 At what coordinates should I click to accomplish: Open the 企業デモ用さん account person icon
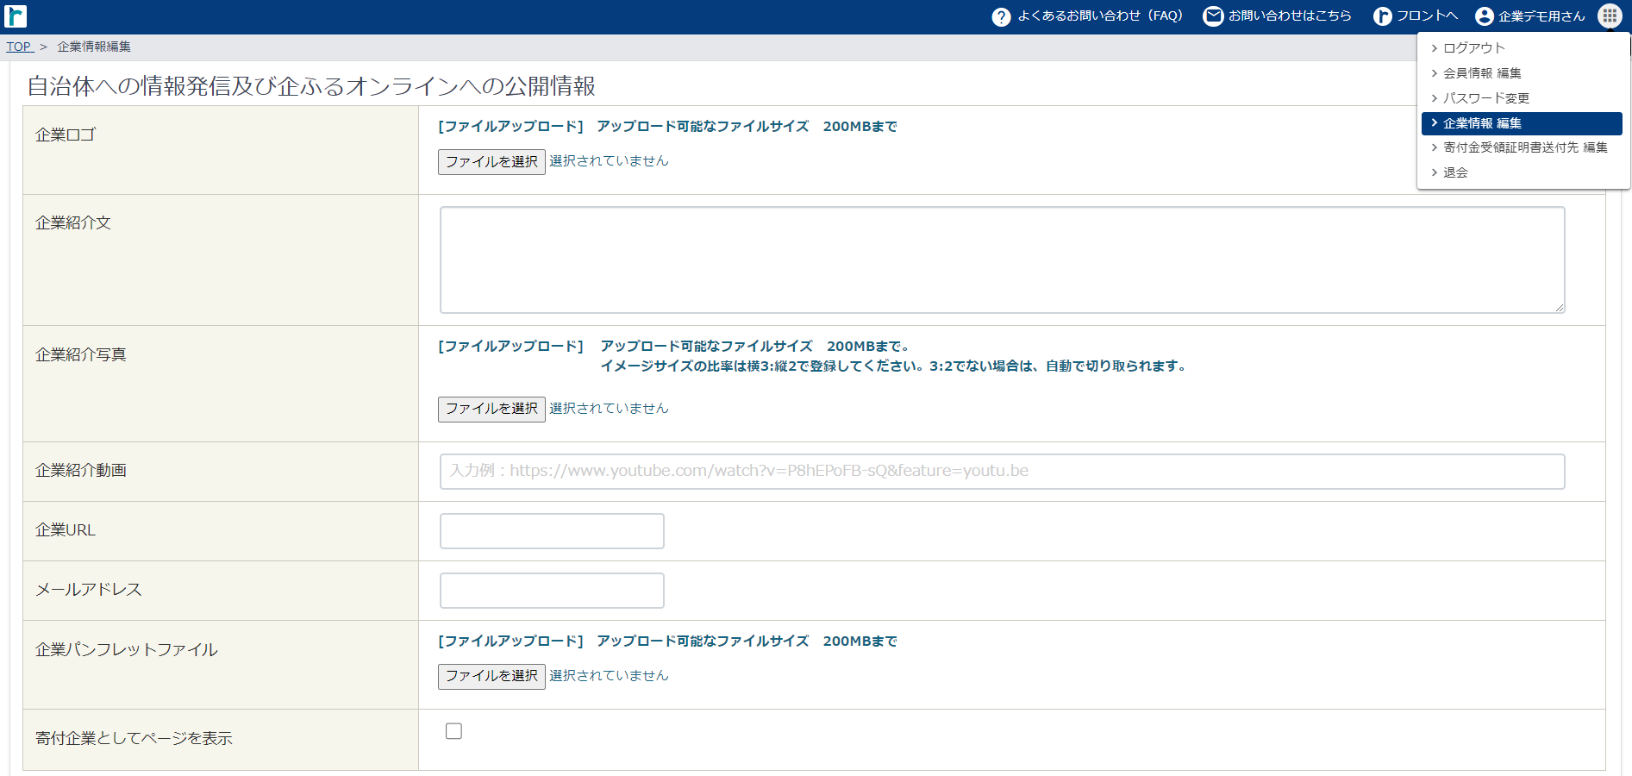point(1483,16)
